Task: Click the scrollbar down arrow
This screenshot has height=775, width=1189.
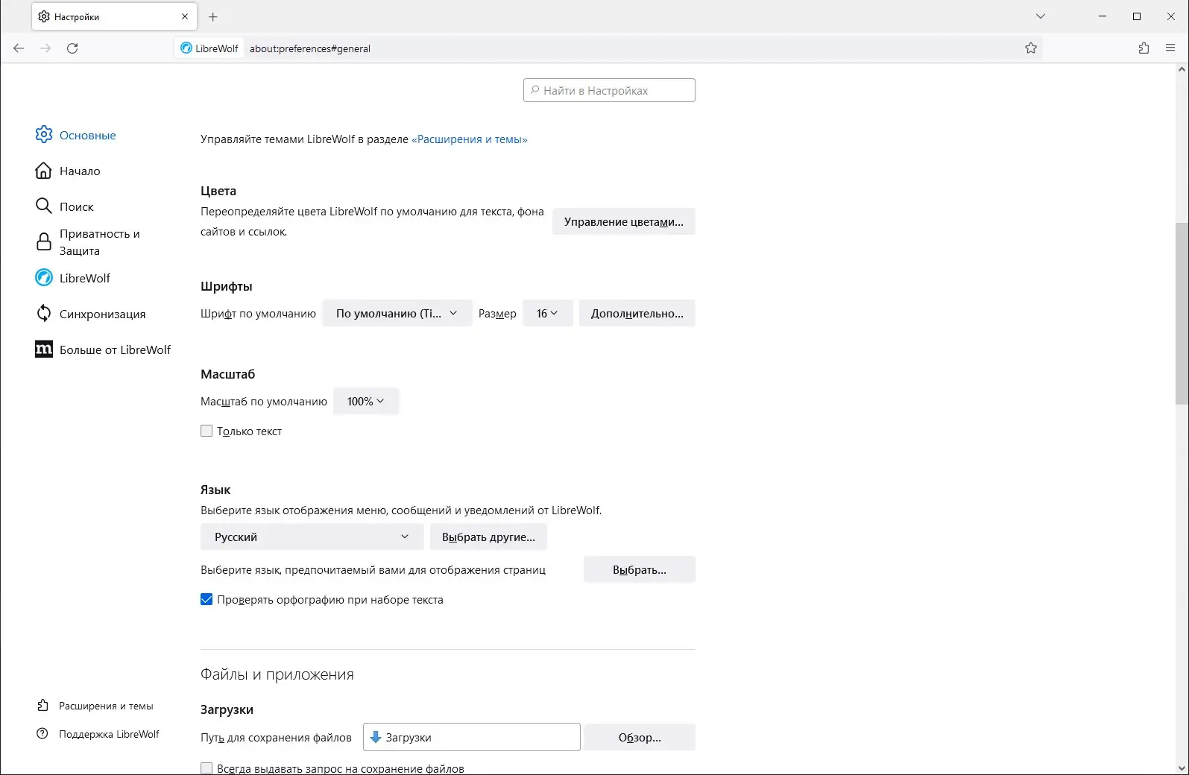Action: click(x=1182, y=768)
